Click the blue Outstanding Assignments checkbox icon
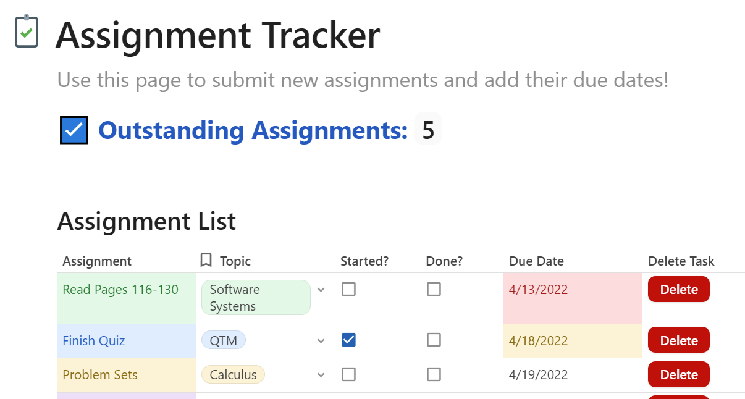745x399 pixels. tap(74, 130)
